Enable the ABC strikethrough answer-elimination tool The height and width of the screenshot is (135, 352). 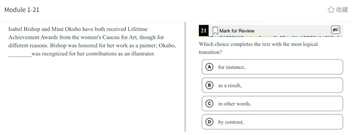click(x=336, y=30)
